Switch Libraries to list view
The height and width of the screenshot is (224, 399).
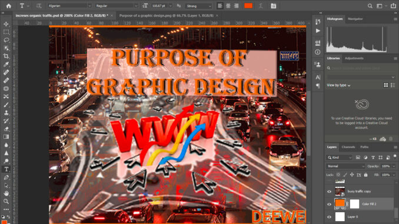(x=393, y=85)
